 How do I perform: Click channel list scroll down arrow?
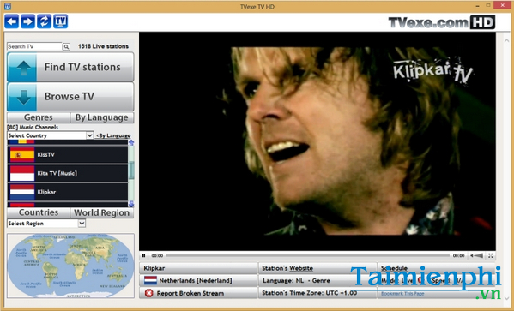pyautogui.click(x=131, y=204)
